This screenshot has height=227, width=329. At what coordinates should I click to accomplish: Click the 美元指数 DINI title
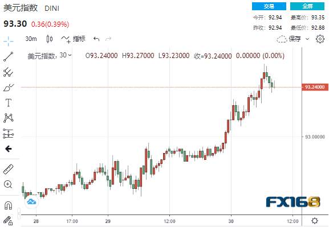pyautogui.click(x=31, y=8)
